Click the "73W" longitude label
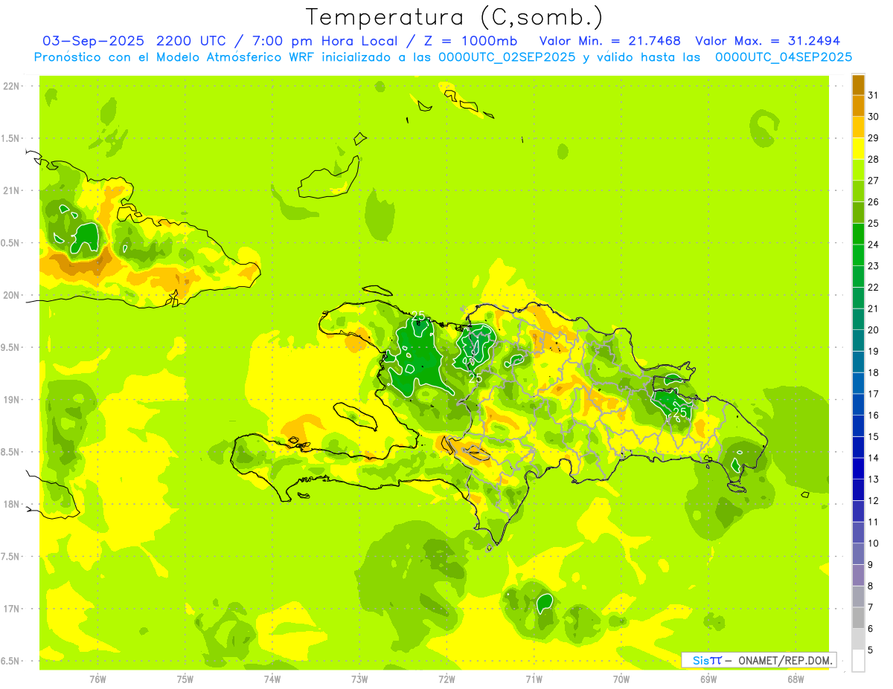 tap(359, 679)
